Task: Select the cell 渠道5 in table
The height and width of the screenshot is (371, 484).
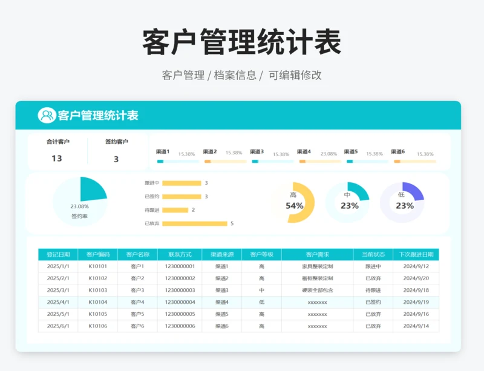Action: tap(222, 314)
